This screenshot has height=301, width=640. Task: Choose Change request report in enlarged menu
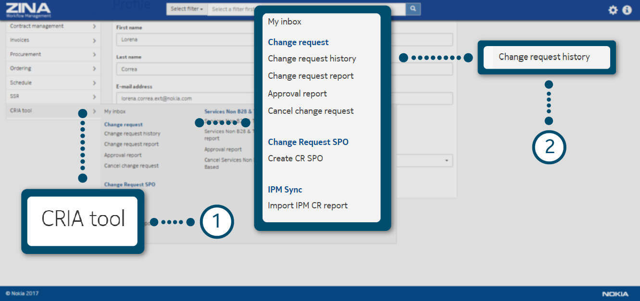click(x=311, y=76)
